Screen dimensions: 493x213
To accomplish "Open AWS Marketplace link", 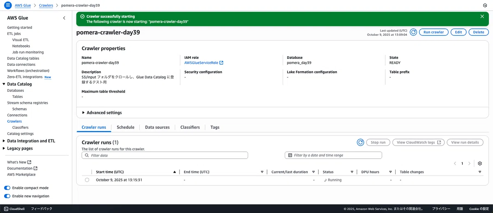I will [x=21, y=174].
